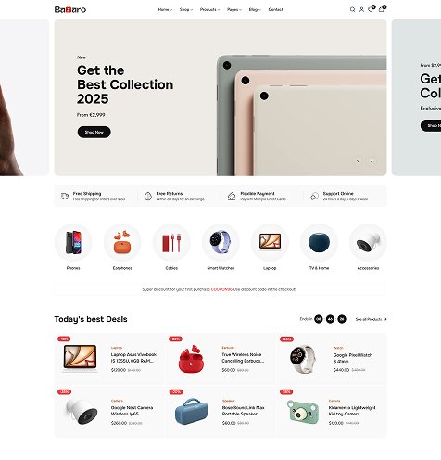Open the search icon in header

[352, 9]
